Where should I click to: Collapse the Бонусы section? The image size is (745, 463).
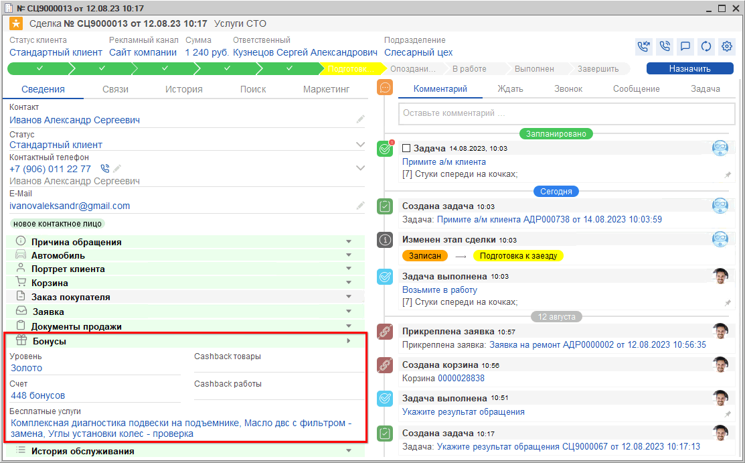point(348,342)
